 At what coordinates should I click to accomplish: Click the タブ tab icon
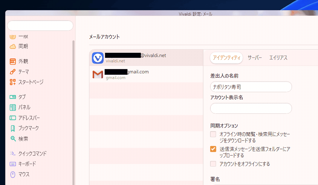point(13,97)
